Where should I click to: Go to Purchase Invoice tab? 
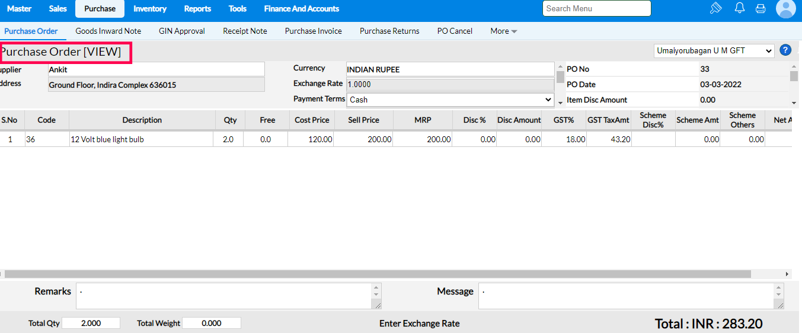tap(313, 31)
